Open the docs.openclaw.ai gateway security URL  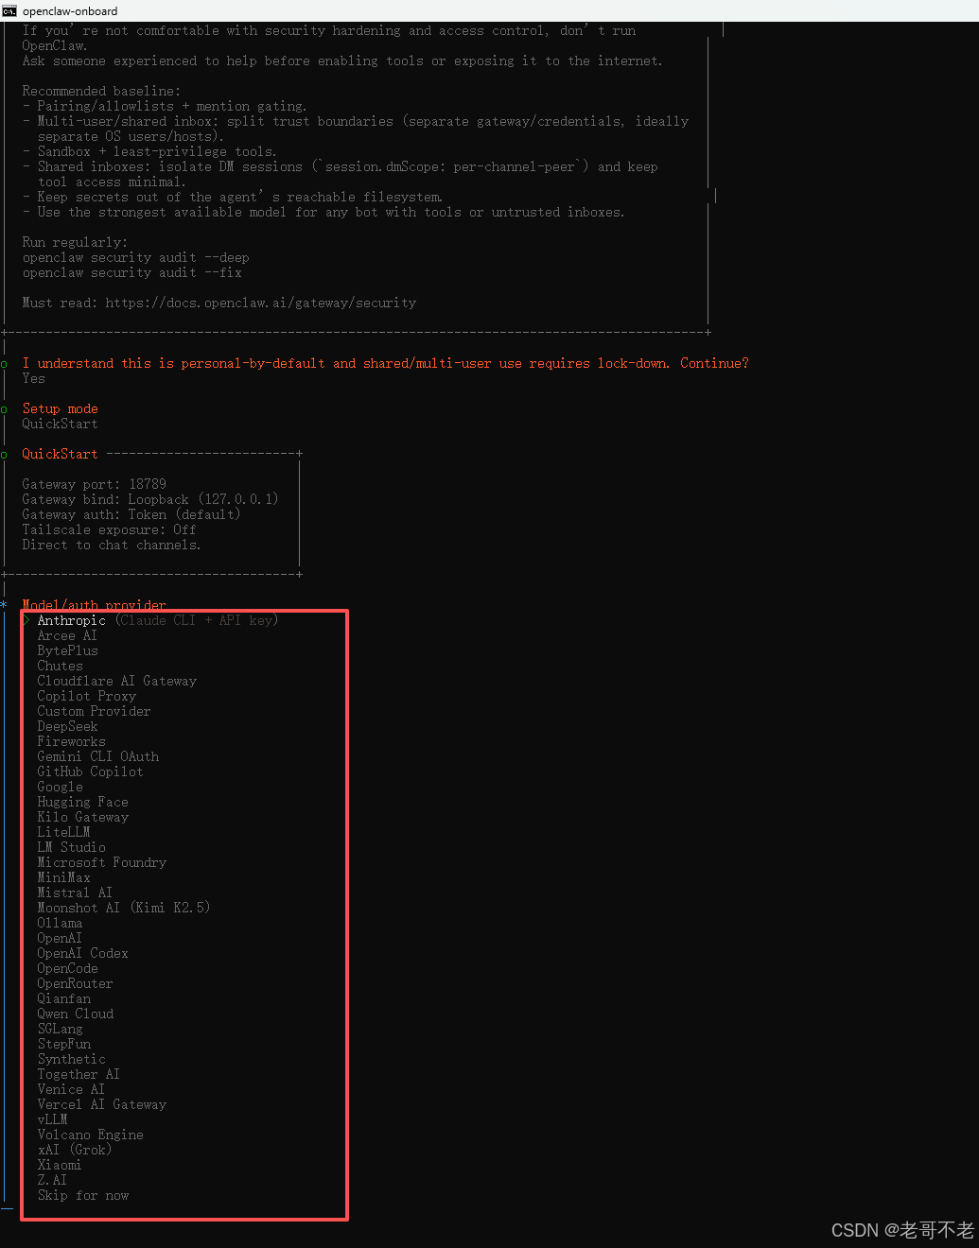(260, 303)
